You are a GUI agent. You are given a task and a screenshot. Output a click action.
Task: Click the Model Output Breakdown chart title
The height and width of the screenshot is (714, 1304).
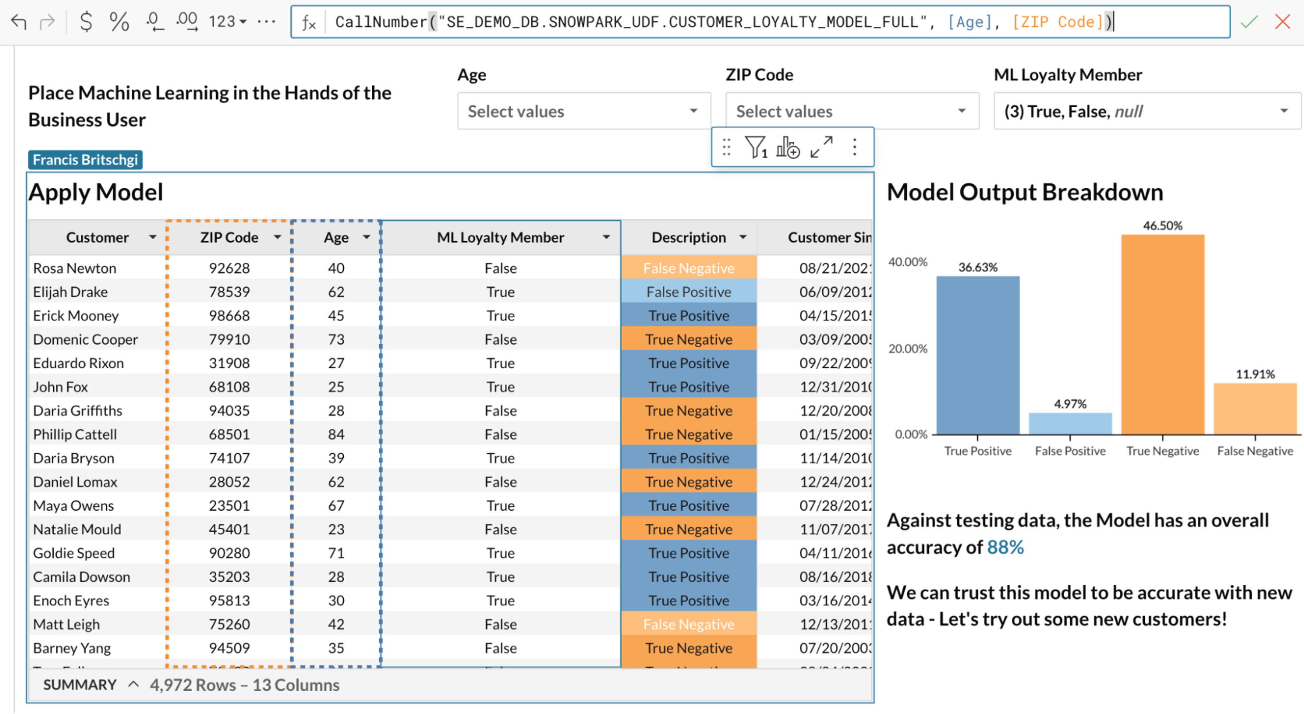1025,192
